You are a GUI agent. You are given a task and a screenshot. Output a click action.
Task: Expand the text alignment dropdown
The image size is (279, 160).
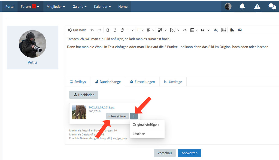[x=150, y=30]
